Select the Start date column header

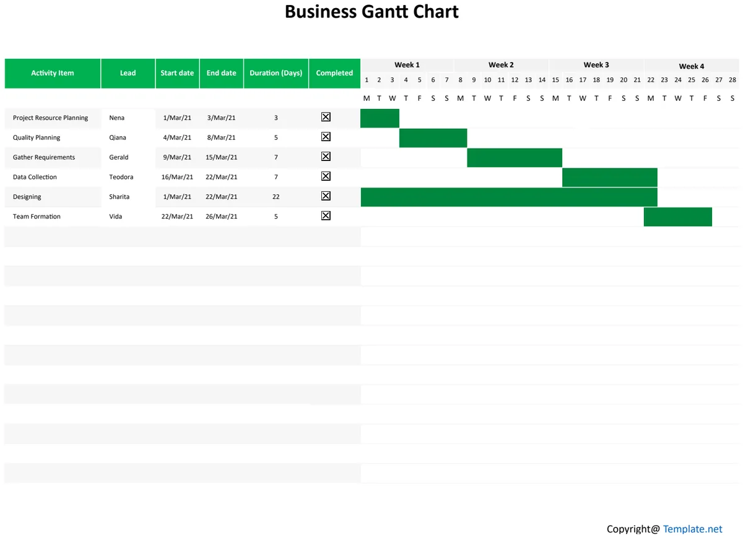coord(177,73)
